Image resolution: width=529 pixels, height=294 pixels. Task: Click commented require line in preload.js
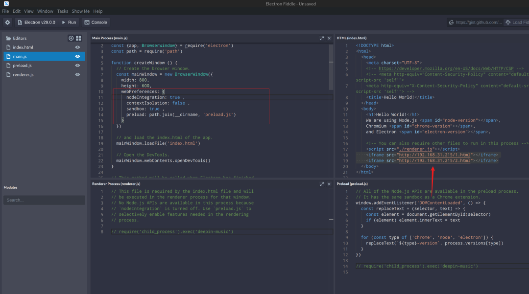tap(417, 267)
